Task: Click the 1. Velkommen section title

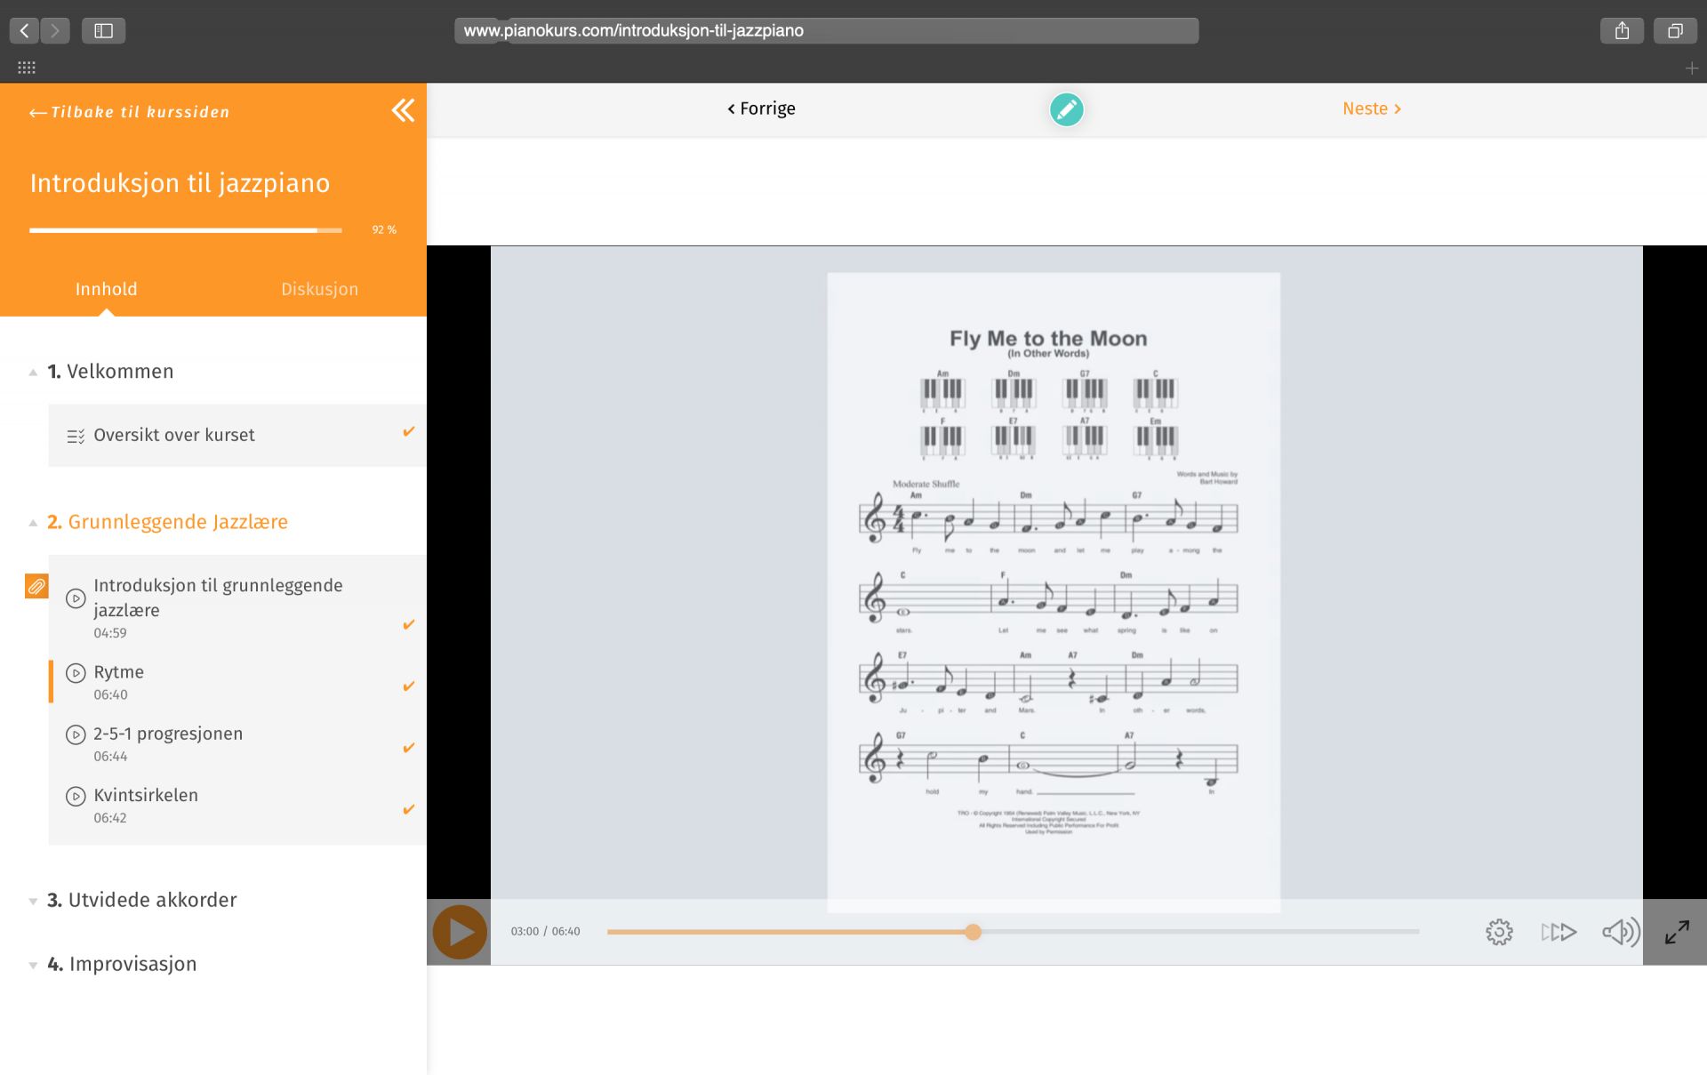Action: pyautogui.click(x=110, y=372)
